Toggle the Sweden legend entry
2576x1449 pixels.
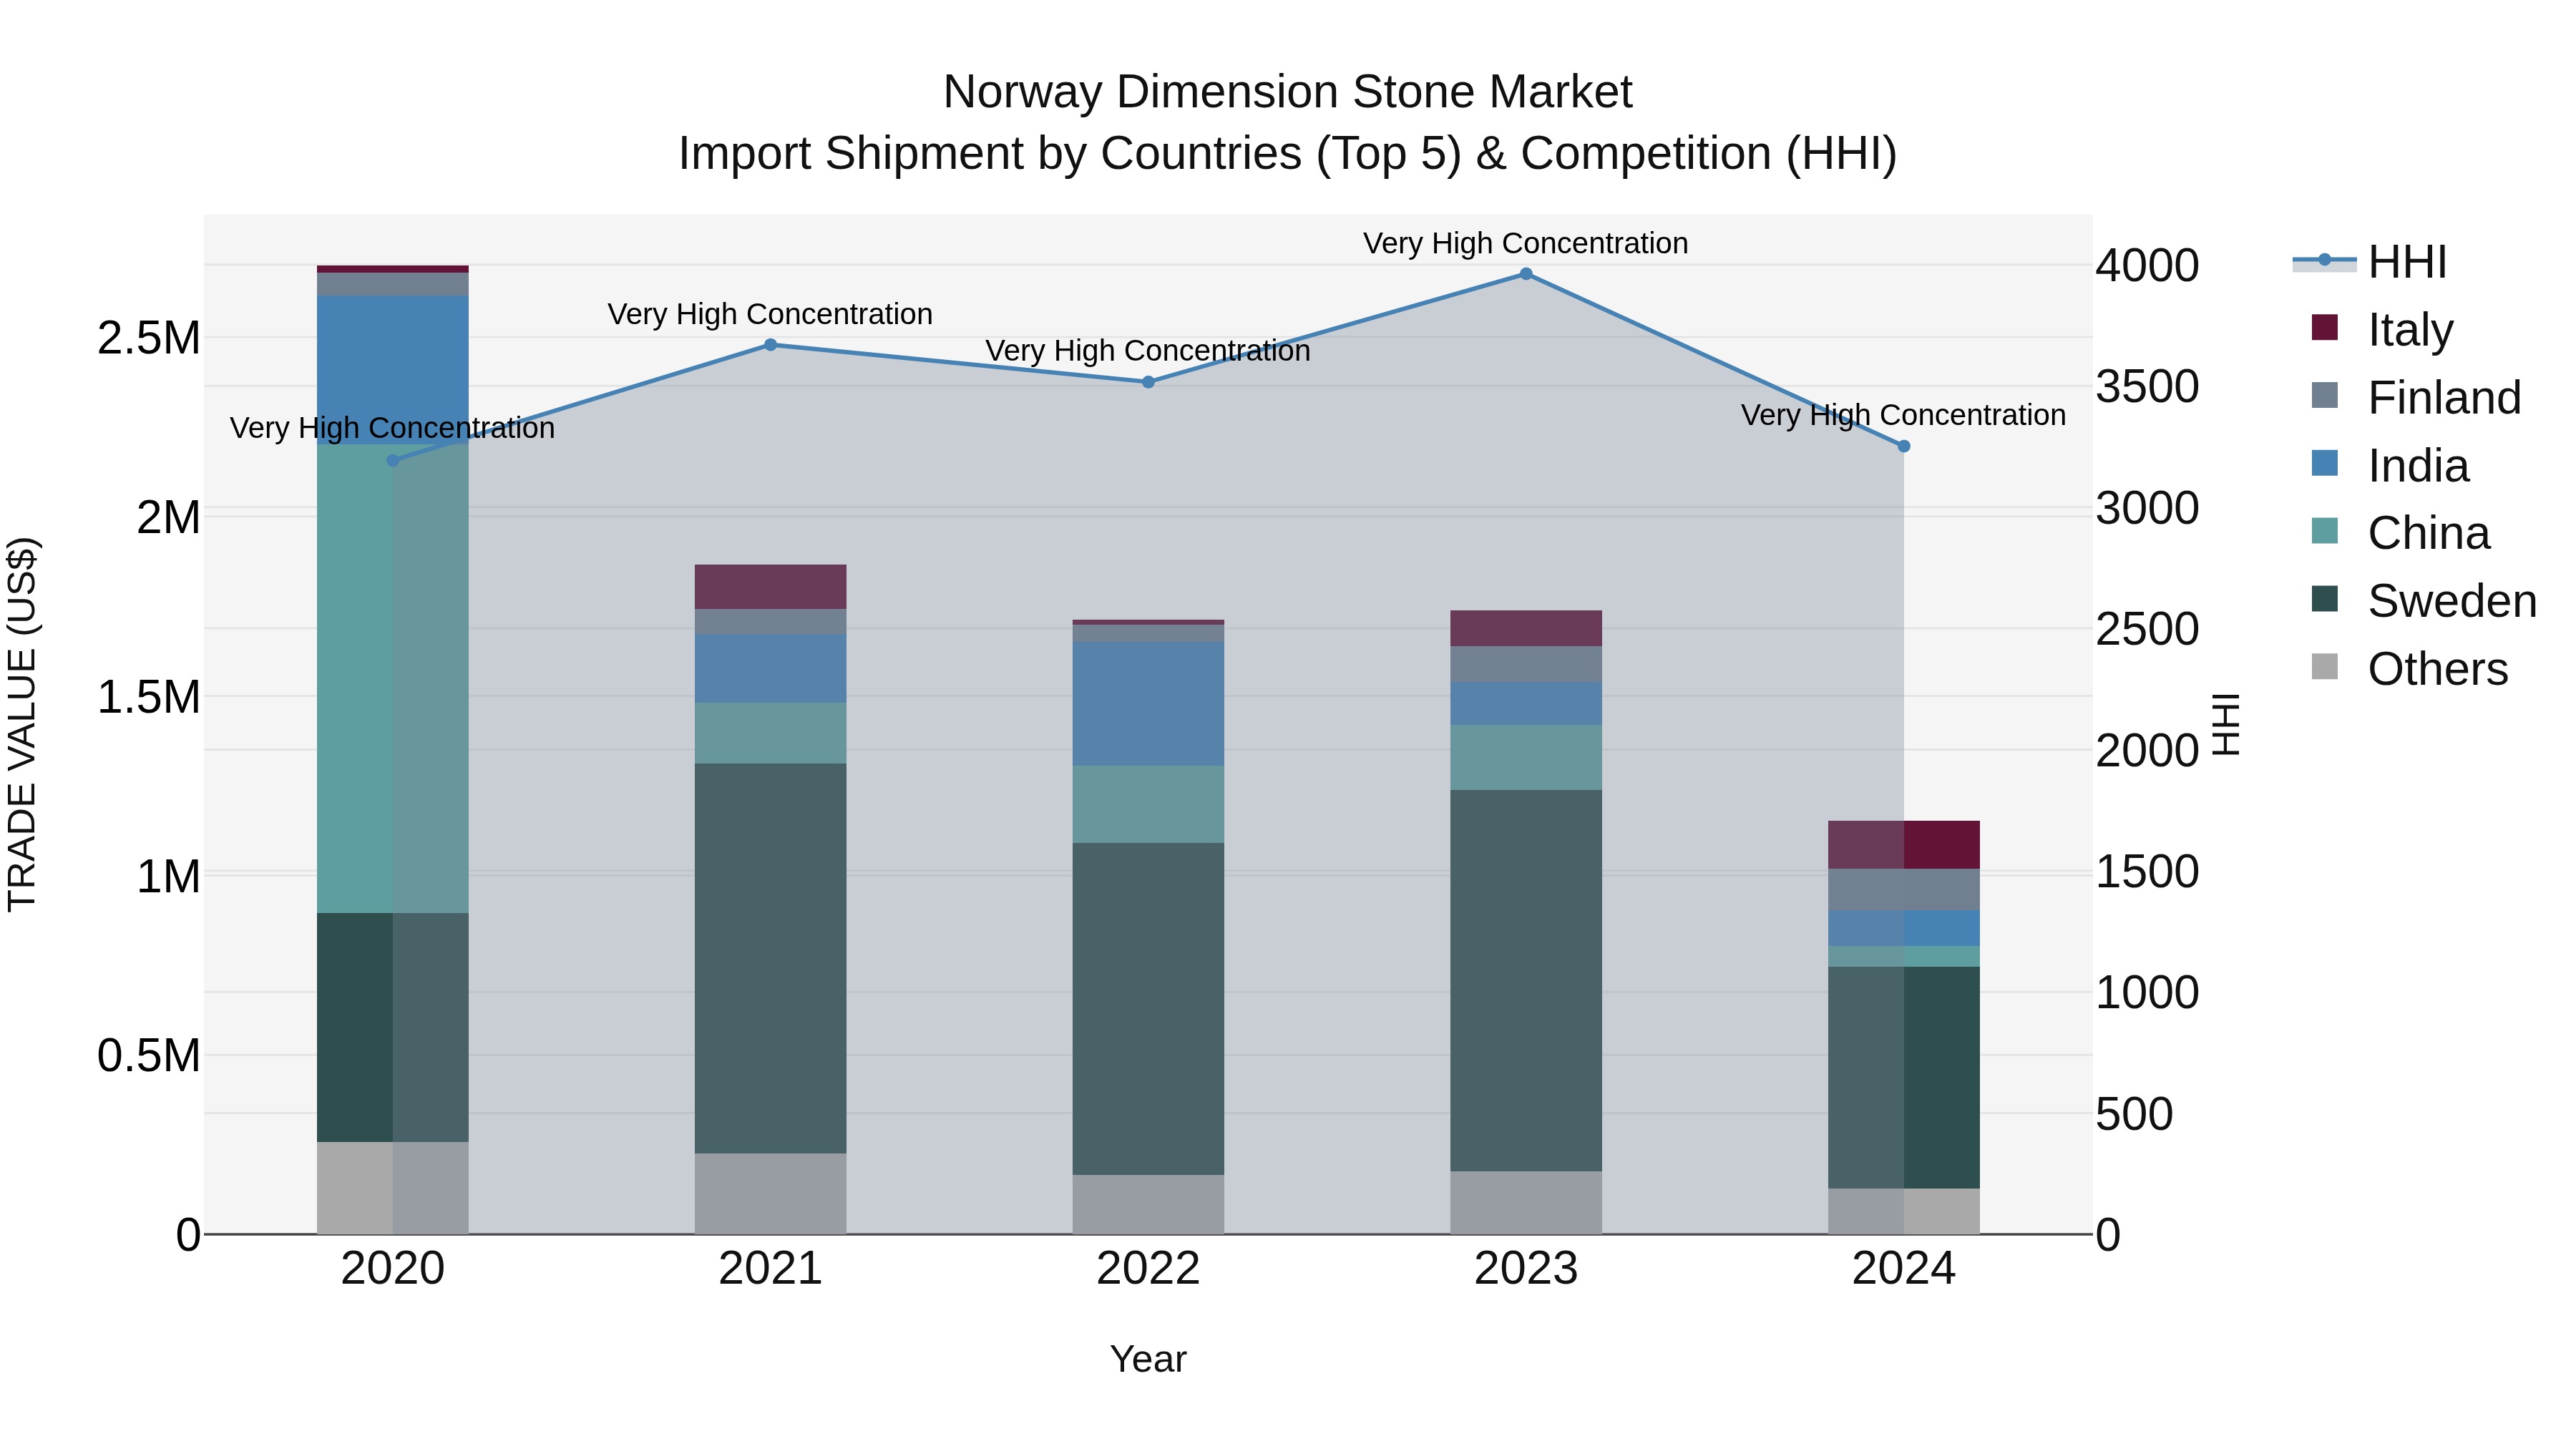pyautogui.click(x=2424, y=600)
